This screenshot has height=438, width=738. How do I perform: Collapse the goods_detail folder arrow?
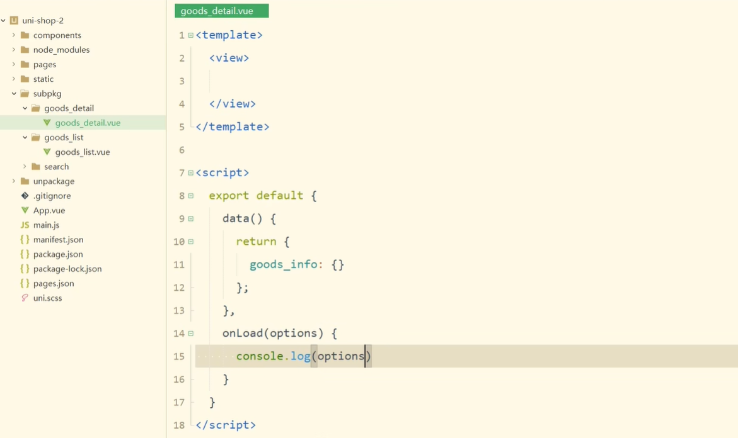[25, 108]
